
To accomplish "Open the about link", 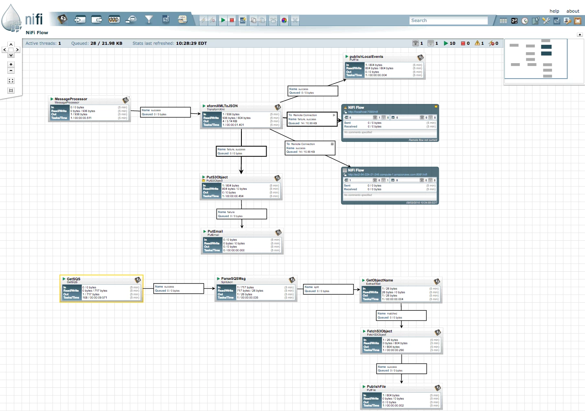I will 573,11.
